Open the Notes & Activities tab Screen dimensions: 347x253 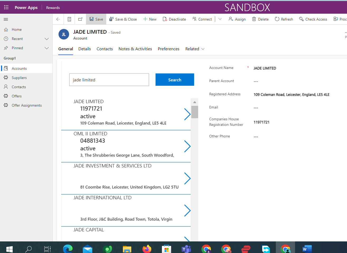(135, 49)
